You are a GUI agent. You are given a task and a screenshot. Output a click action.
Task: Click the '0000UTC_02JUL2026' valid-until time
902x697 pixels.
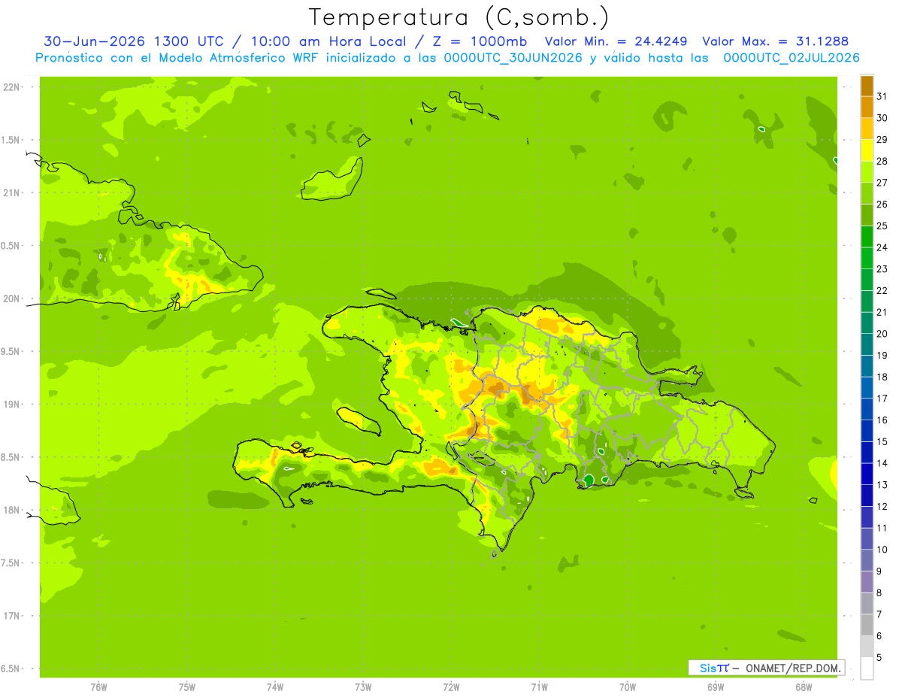tap(792, 57)
